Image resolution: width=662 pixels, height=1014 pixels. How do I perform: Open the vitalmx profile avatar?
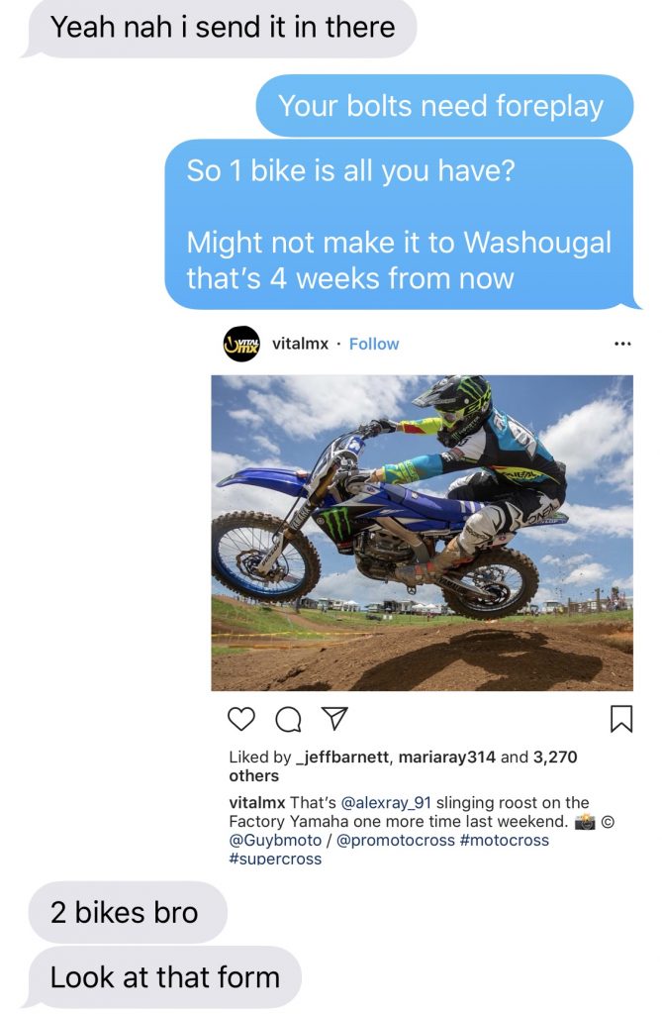[x=241, y=344]
